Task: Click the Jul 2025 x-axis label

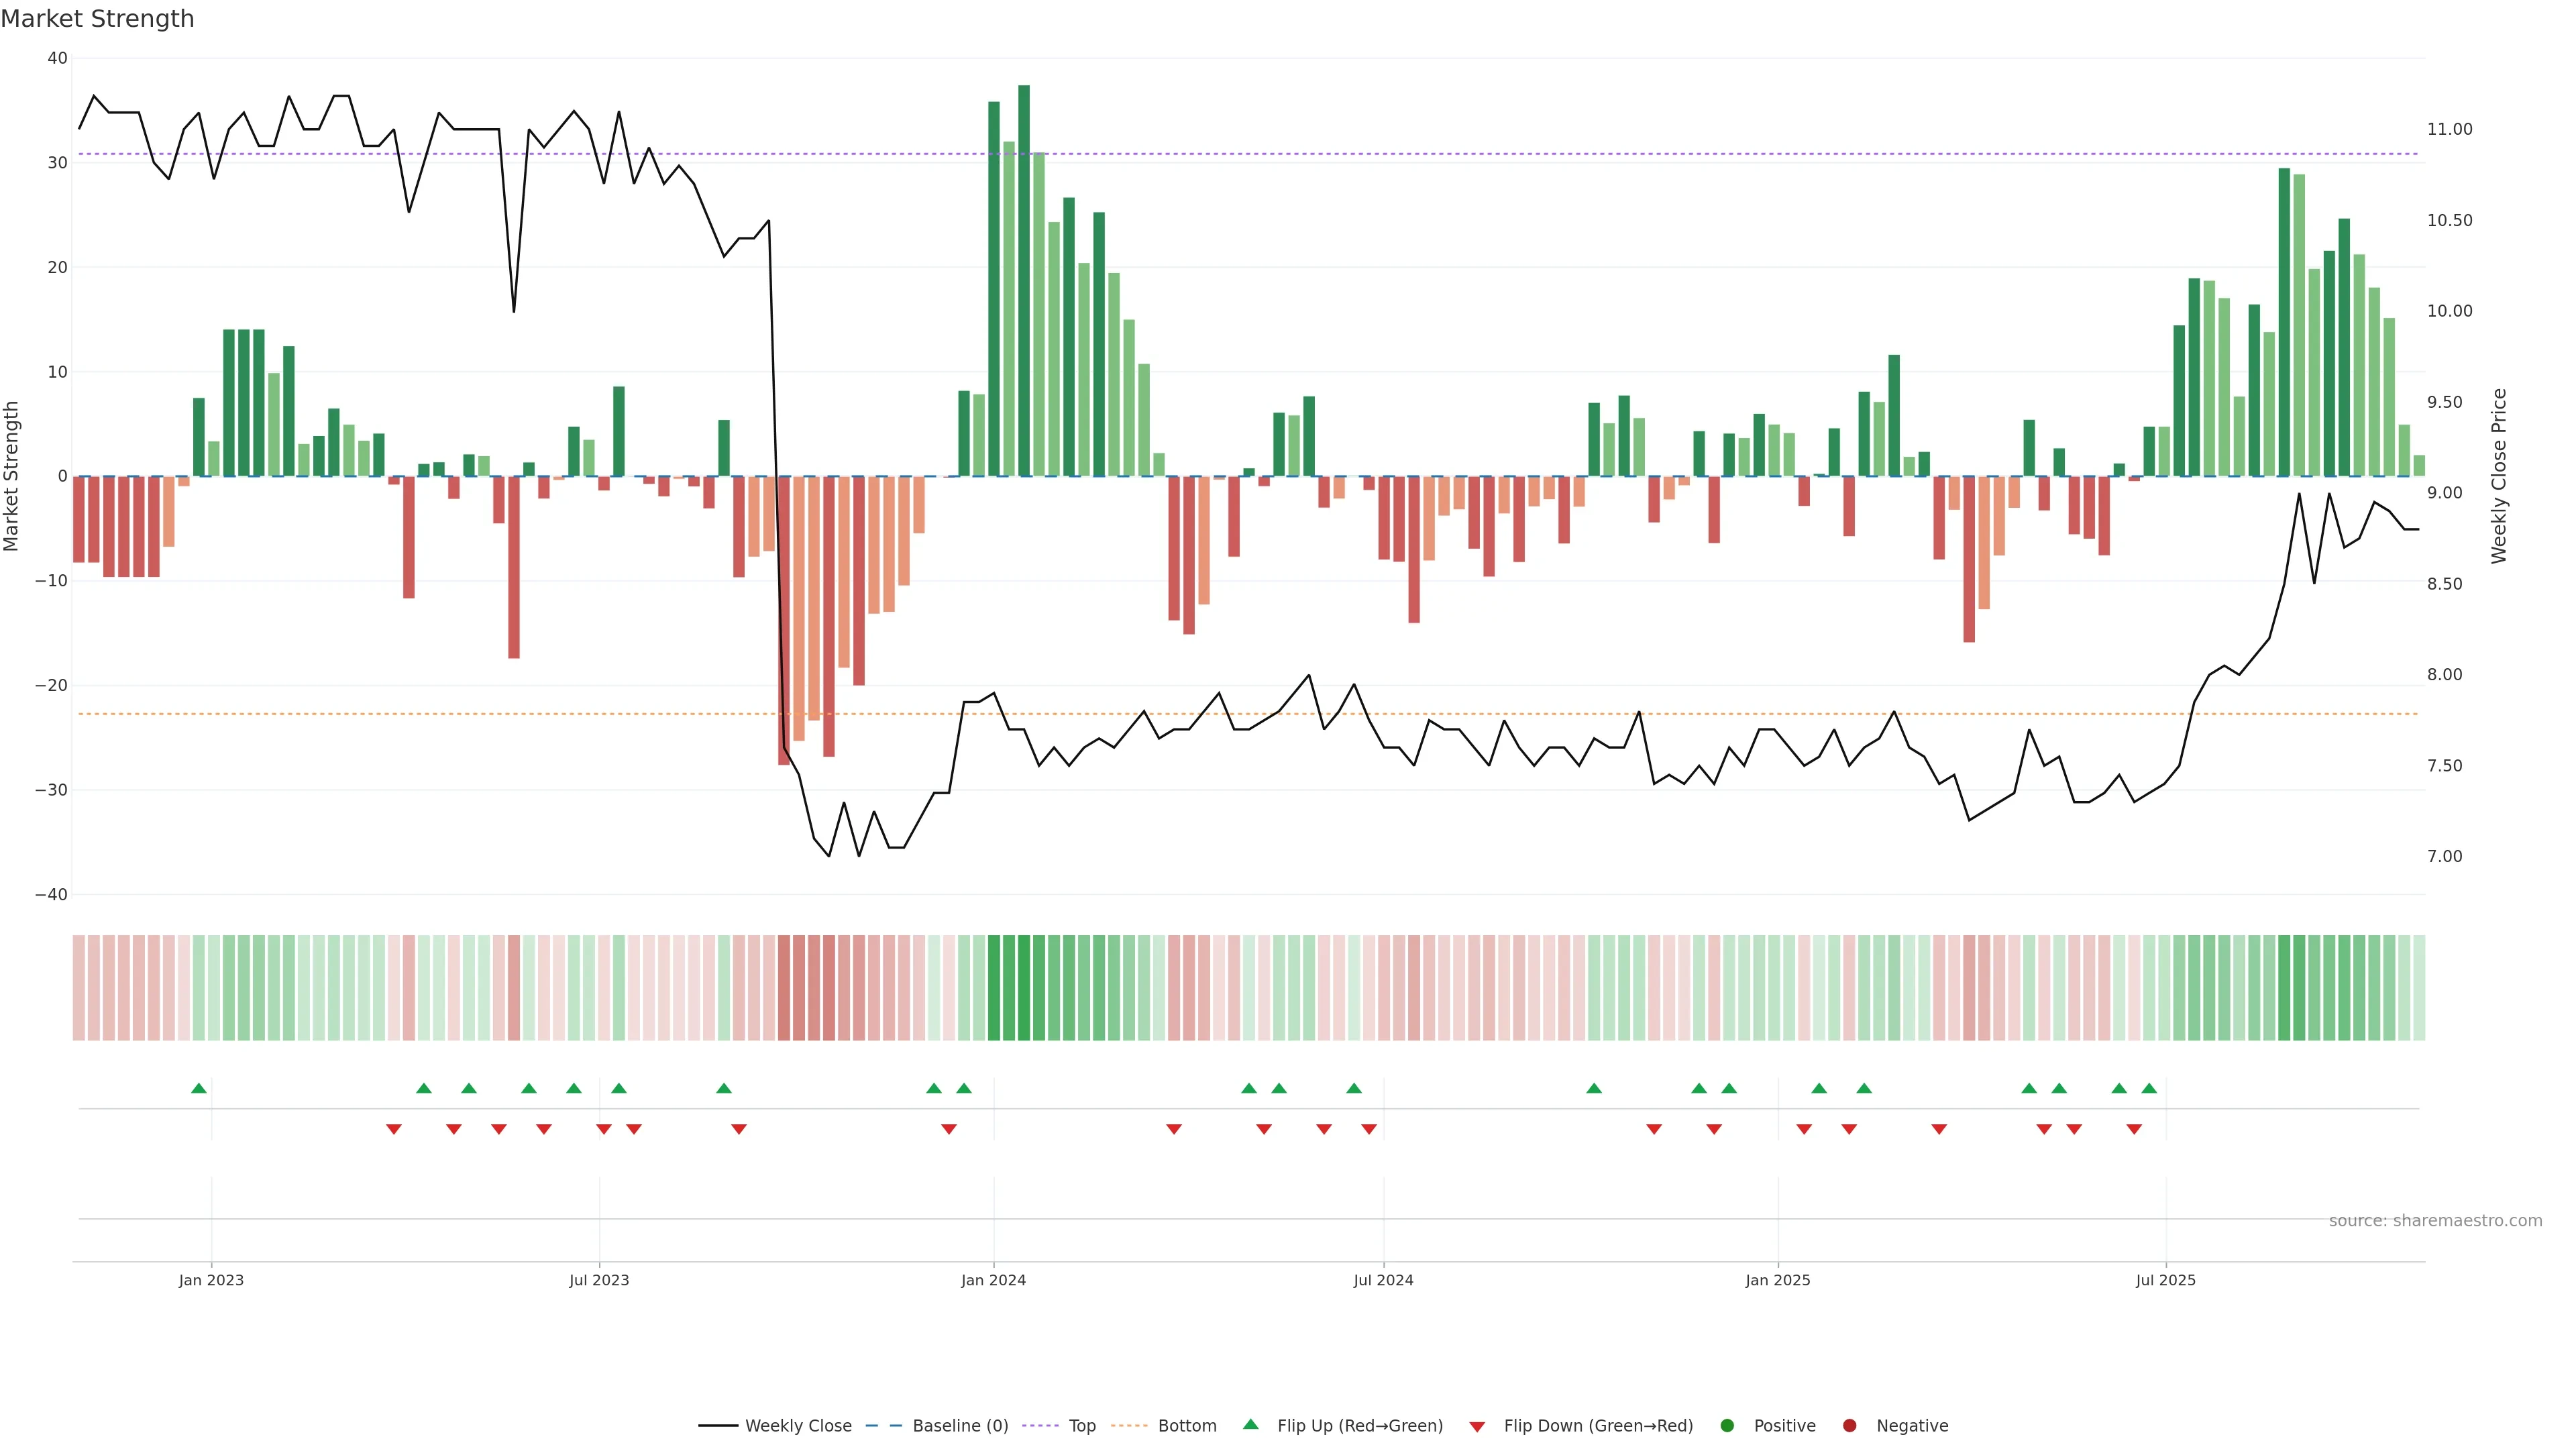Action: pos(2165,1280)
